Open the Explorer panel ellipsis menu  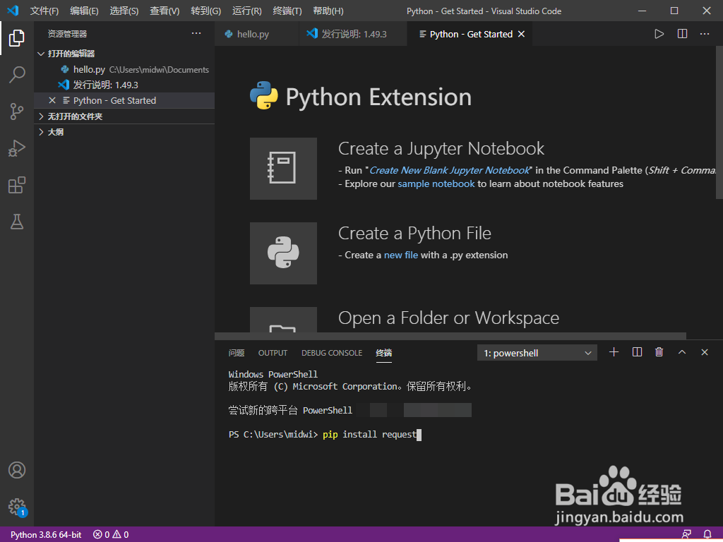point(196,33)
